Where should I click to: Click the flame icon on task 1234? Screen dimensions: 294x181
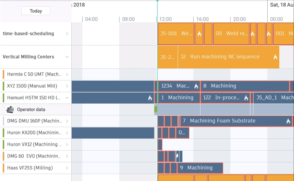click(196, 86)
